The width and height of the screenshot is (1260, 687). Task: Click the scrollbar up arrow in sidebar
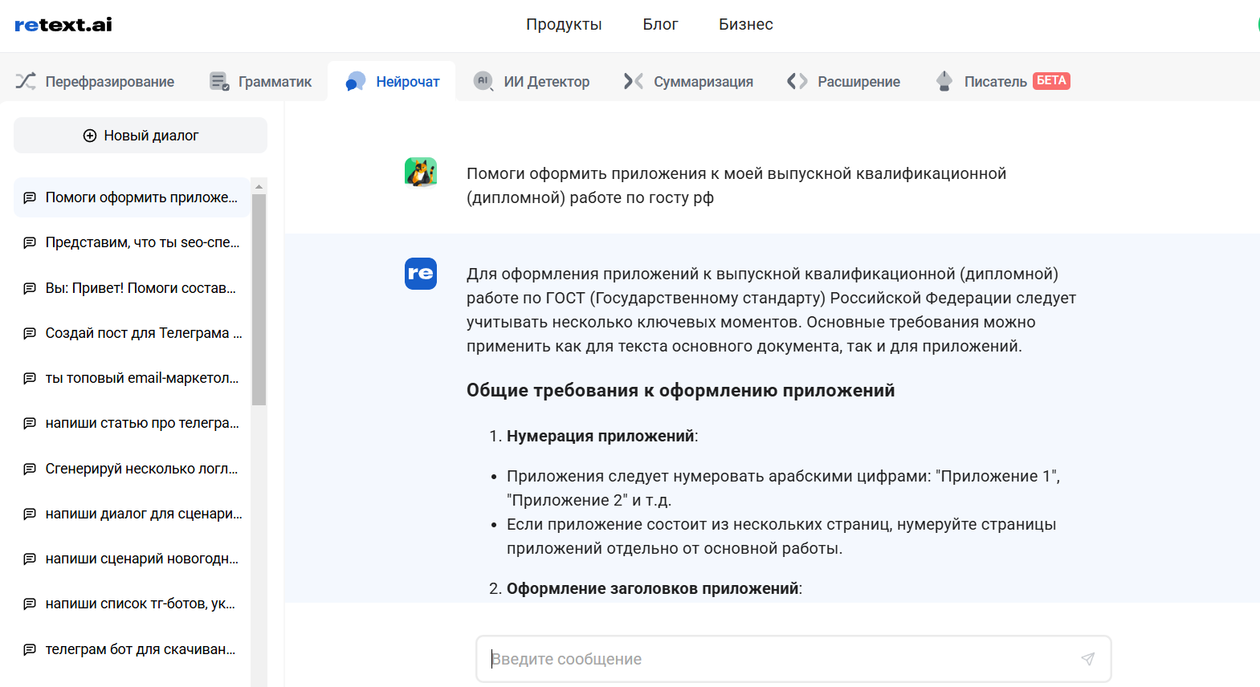[x=259, y=186]
